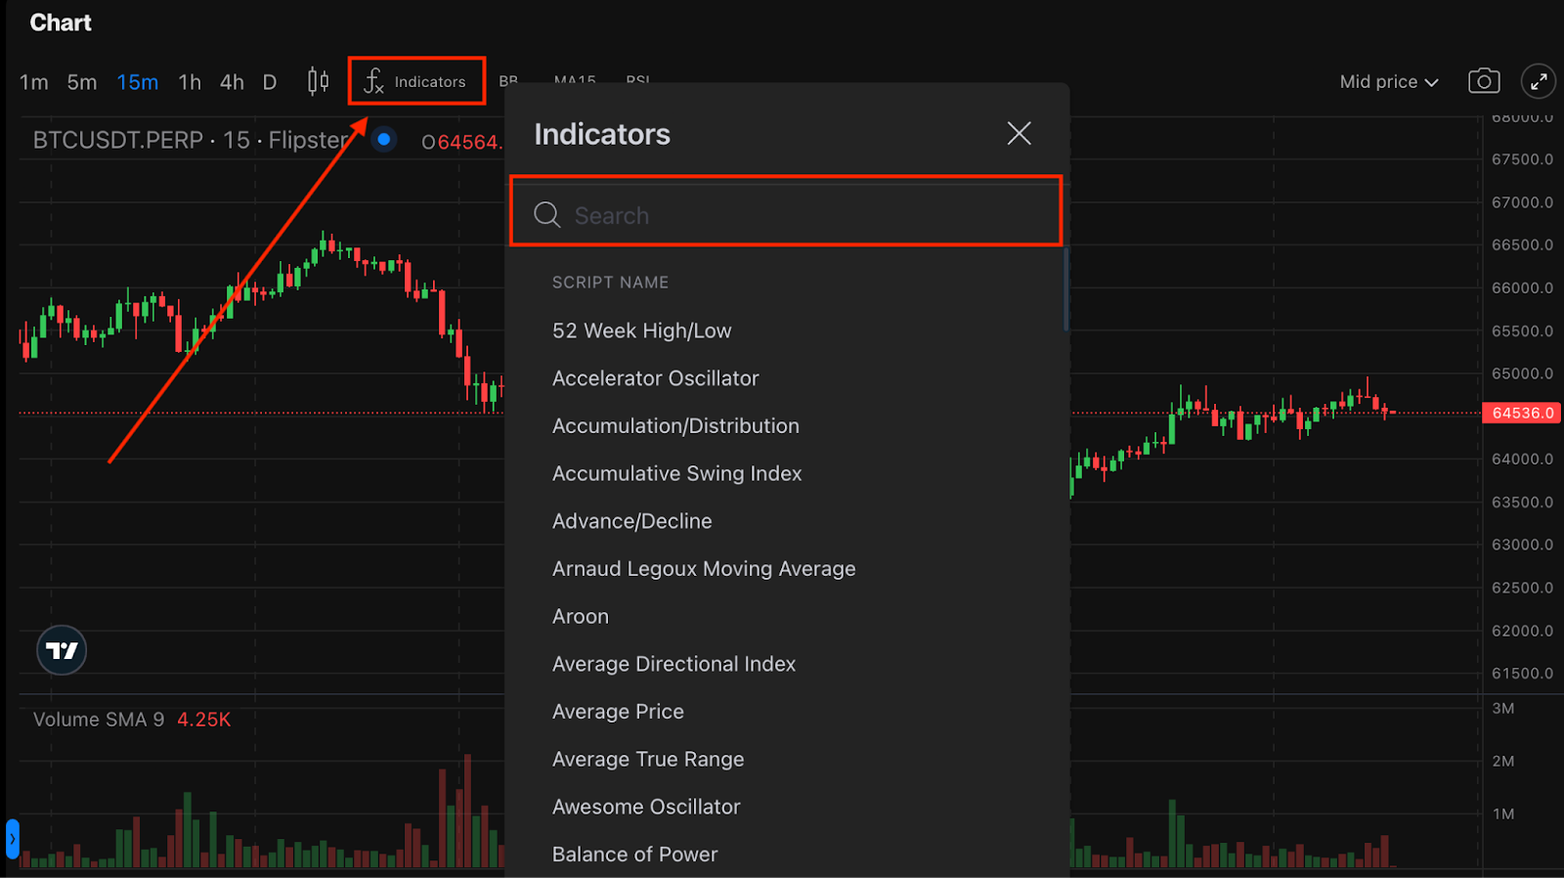Click the blue status dot beside Flipster
Viewport: 1564px width, 878px height.
pyautogui.click(x=384, y=140)
